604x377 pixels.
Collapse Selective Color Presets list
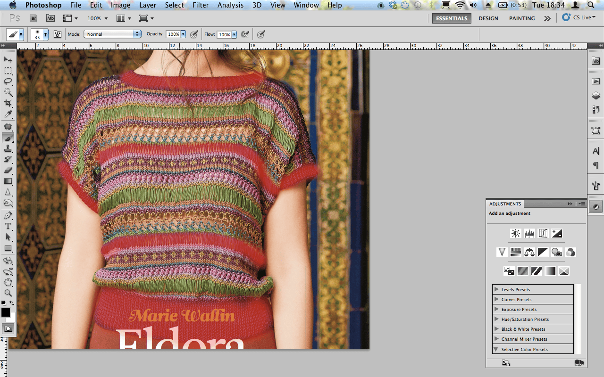496,349
